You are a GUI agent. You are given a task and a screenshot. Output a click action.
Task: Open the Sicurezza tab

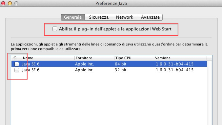point(99,17)
